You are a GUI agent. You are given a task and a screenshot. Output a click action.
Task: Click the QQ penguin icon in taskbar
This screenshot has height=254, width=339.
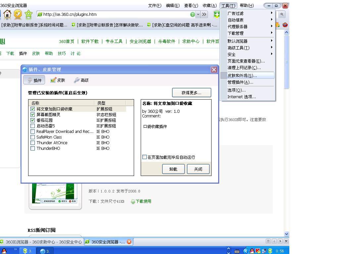pos(4,251)
